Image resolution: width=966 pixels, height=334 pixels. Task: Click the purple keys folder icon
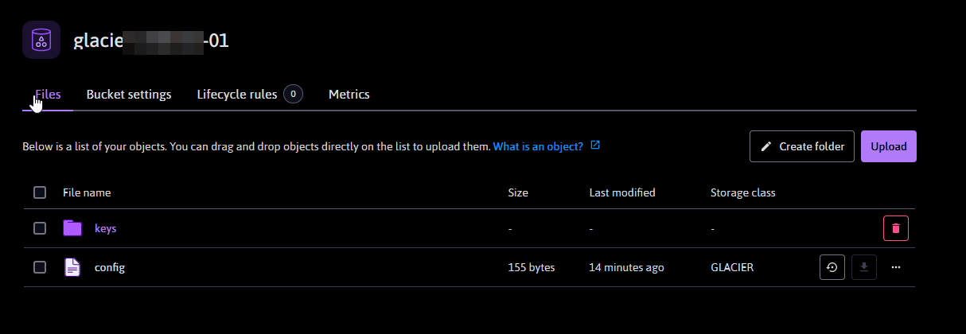pyautogui.click(x=72, y=228)
